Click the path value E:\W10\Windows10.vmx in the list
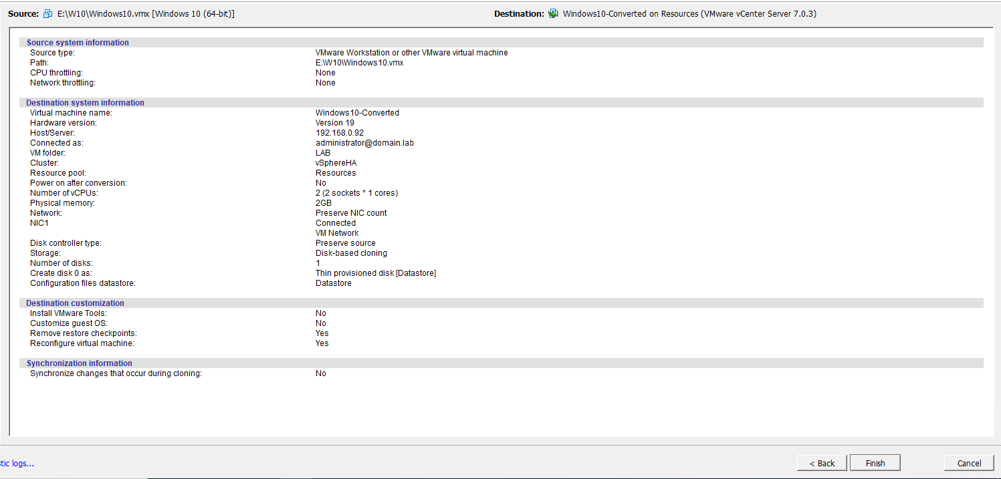The width and height of the screenshot is (1001, 479). [x=359, y=63]
